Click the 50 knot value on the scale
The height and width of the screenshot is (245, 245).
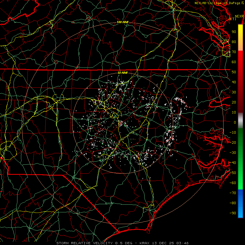point(234,72)
